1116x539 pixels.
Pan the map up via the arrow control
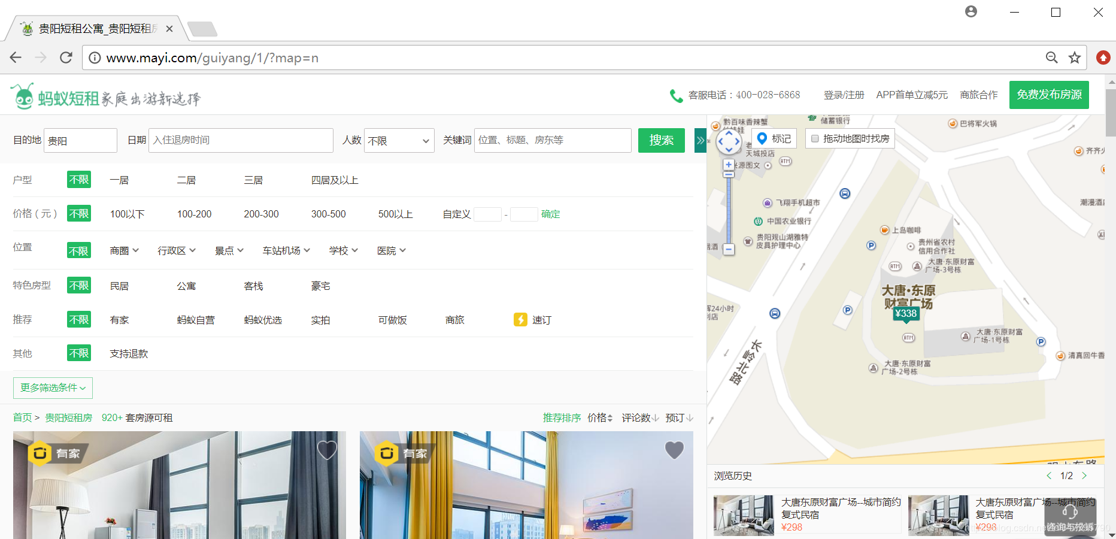729,132
